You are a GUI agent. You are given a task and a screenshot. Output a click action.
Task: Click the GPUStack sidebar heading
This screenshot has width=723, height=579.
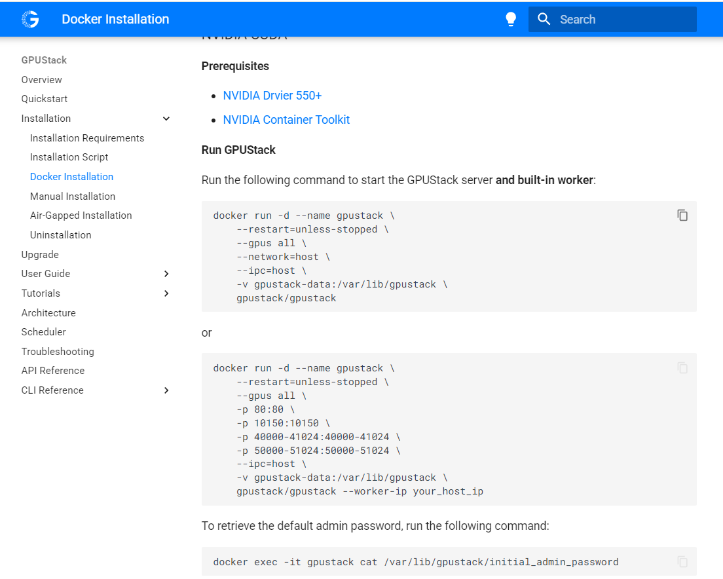tap(44, 60)
